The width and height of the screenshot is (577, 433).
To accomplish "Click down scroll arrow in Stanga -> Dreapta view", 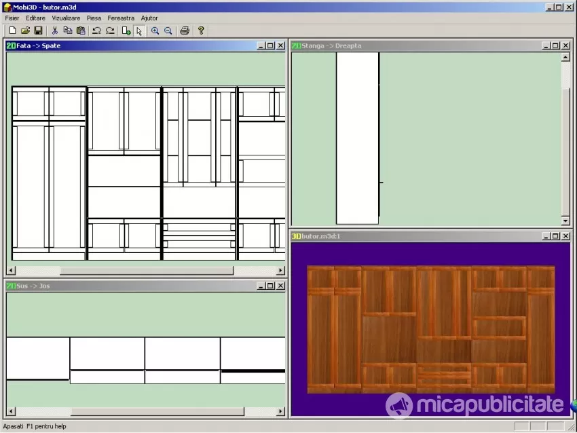I will coord(565,221).
